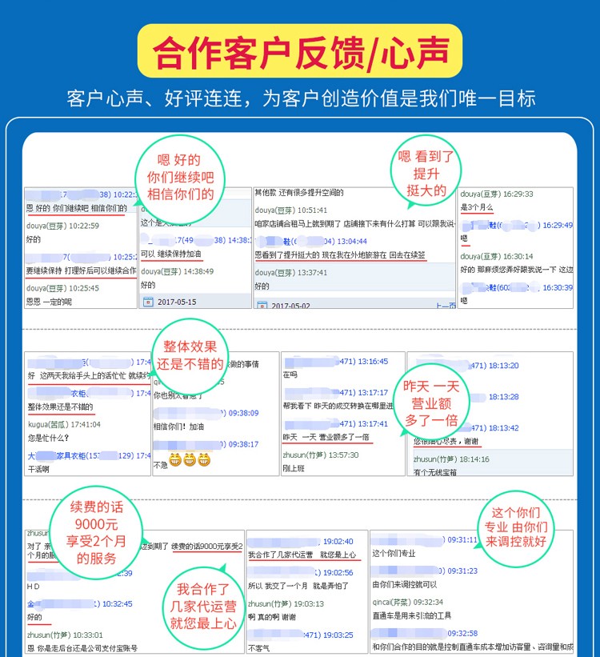Select message 恩 你是走后台还是公司支付宝账号
Image resolution: width=600 pixels, height=657 pixels.
(x=82, y=649)
